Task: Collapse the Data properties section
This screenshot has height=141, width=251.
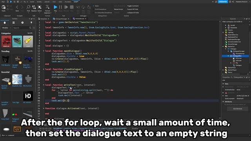Action: point(223,84)
